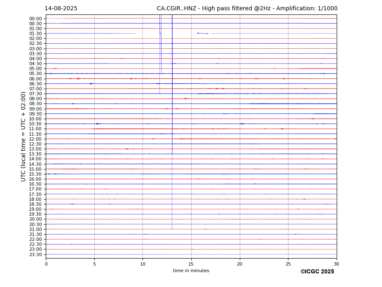Click the 03:00 time row label
This screenshot has width=382, height=287.
(x=35, y=49)
